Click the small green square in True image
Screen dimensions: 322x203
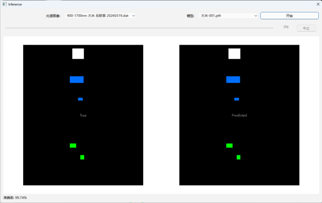(x=82, y=157)
